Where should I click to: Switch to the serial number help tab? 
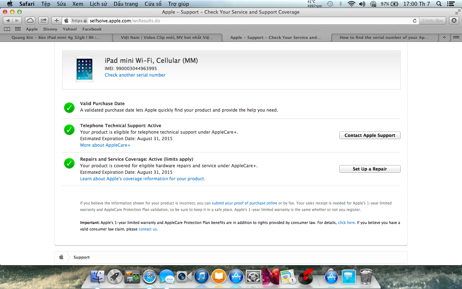pyautogui.click(x=383, y=38)
